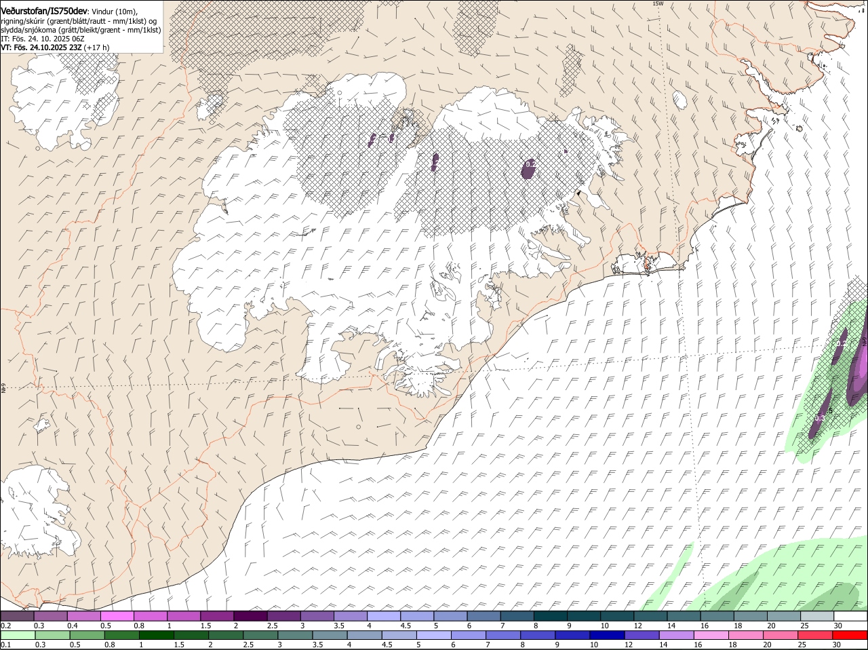Select upper legend swatch between 4.5 and 5
Viewport: 868px width, 650px height.
point(417,616)
